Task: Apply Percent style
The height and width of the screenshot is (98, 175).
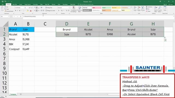Action: (62, 11)
